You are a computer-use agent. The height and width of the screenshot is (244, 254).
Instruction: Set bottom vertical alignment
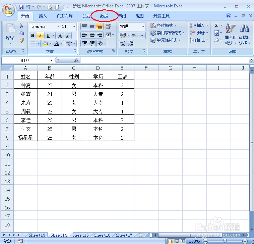pos(100,26)
